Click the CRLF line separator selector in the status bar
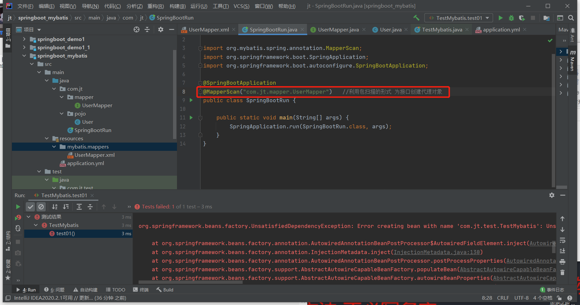 point(503,298)
